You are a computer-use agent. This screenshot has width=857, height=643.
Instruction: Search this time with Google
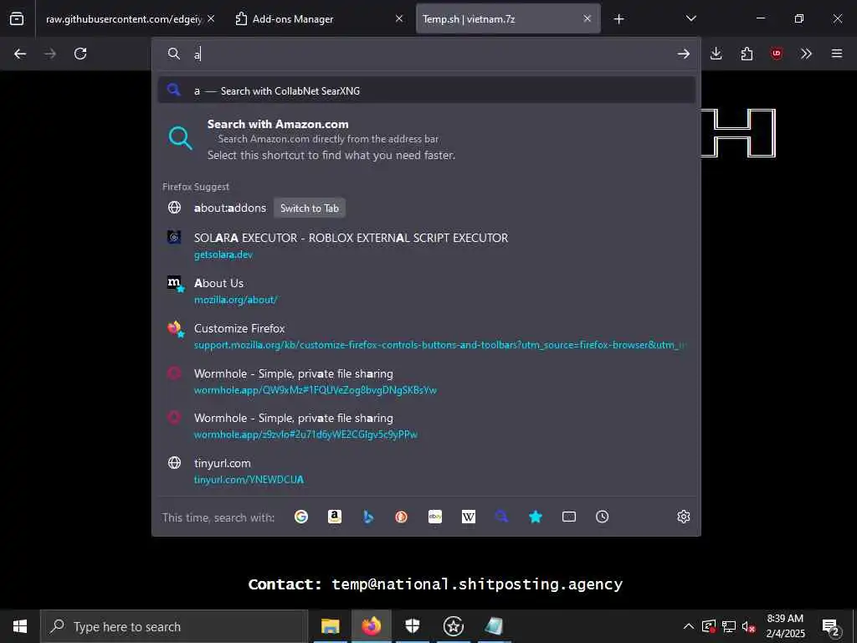pyautogui.click(x=301, y=517)
